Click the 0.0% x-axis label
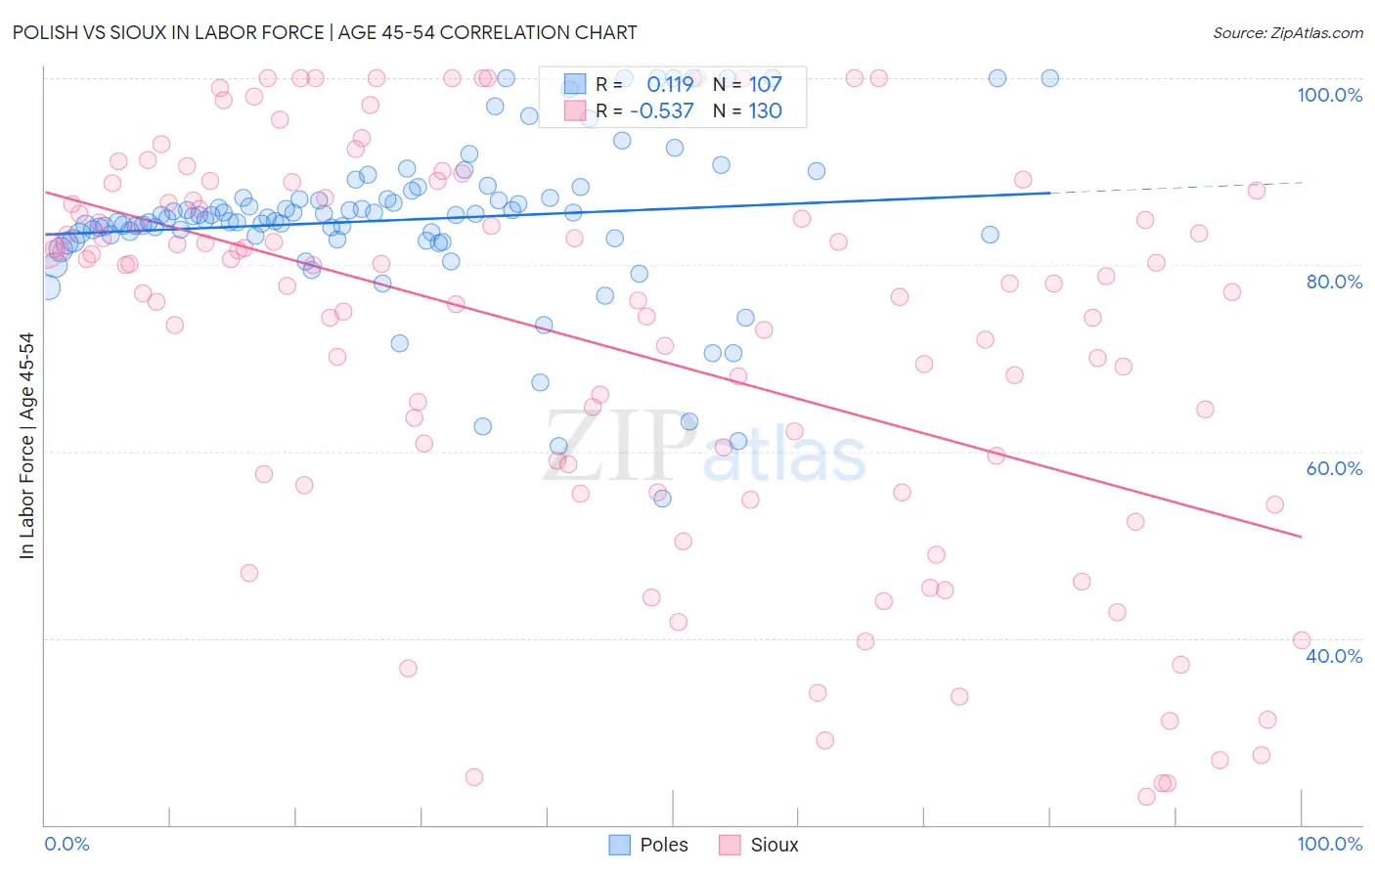 (67, 844)
